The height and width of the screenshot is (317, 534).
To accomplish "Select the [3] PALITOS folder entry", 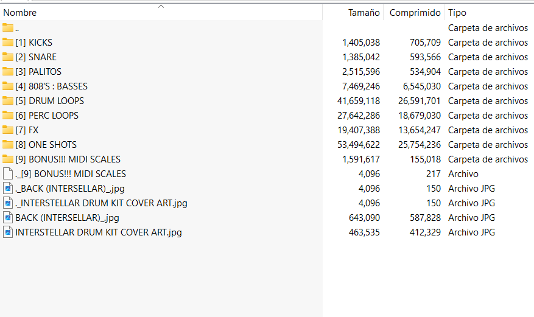I will coord(38,72).
